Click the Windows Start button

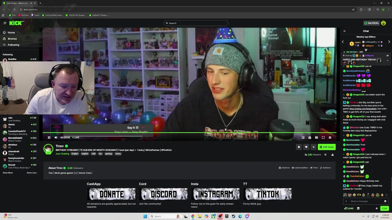(145, 216)
